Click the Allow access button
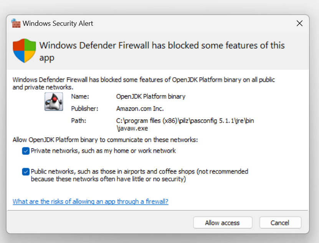 tap(223, 223)
